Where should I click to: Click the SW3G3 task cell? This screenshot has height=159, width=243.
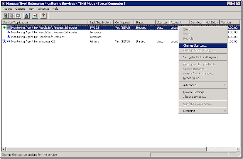click(x=94, y=28)
